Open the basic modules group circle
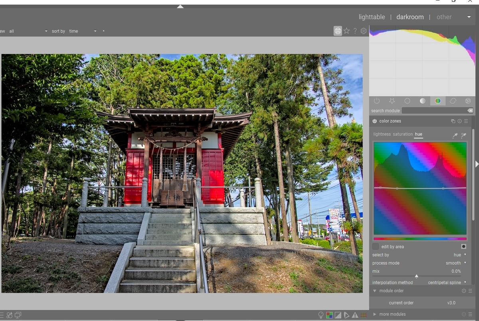479x321 pixels. (x=407, y=101)
